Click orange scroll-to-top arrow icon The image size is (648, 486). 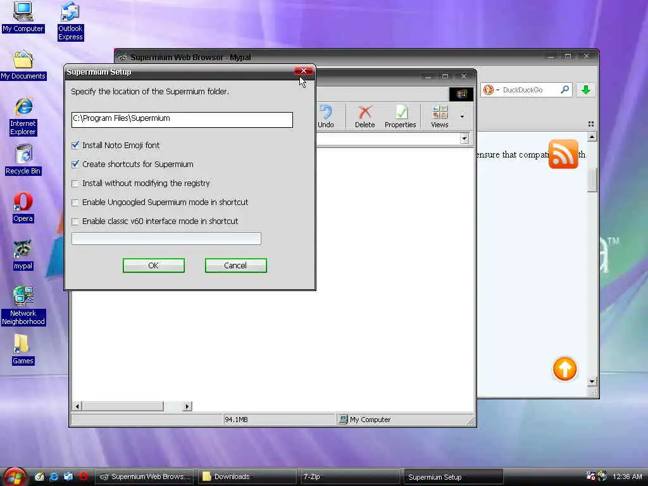564,369
